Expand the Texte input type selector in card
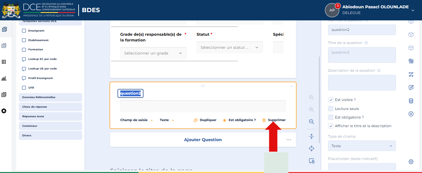The width and height of the screenshot is (422, 173). click(x=167, y=120)
